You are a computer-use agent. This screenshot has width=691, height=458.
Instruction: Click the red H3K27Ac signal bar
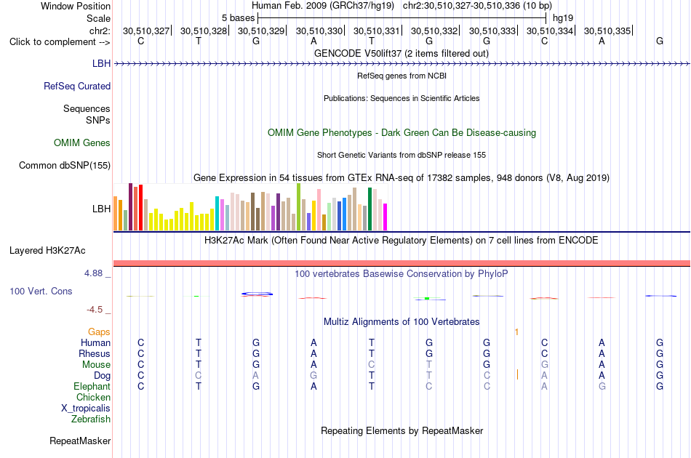pyautogui.click(x=402, y=263)
